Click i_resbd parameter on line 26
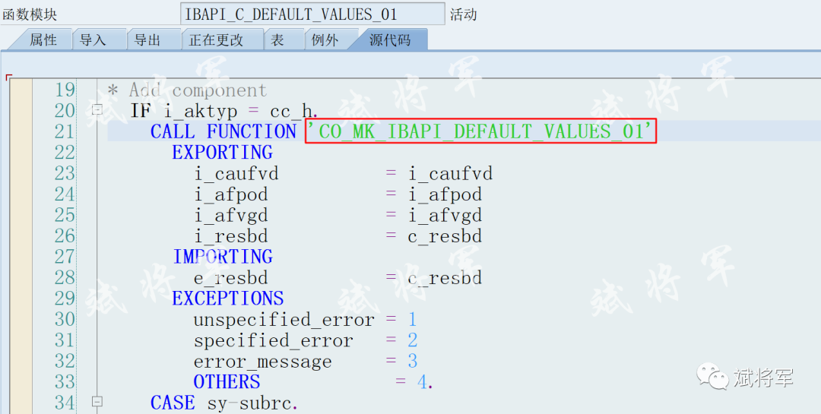The width and height of the screenshot is (821, 414). pyautogui.click(x=230, y=236)
